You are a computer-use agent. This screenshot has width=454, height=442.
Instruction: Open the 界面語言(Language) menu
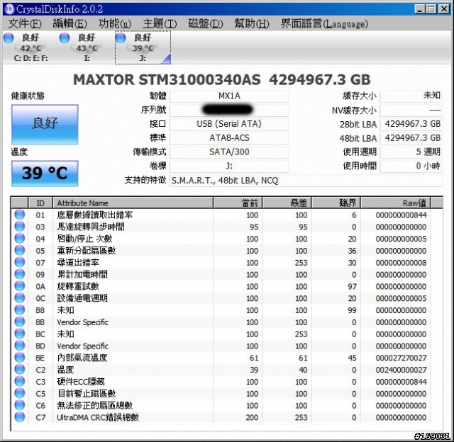coord(324,23)
